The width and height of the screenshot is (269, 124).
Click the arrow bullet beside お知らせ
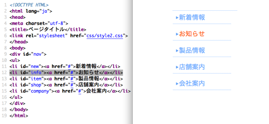(177, 34)
